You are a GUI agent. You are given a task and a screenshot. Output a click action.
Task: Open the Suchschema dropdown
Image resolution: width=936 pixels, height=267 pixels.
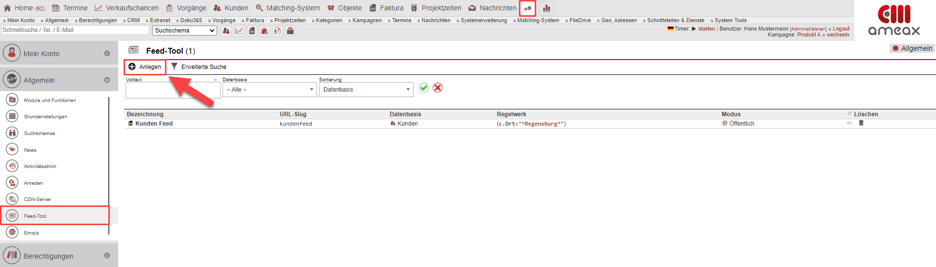tap(185, 31)
